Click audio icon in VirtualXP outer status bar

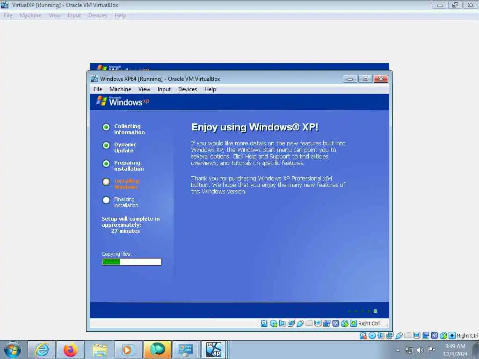pyautogui.click(x=381, y=336)
